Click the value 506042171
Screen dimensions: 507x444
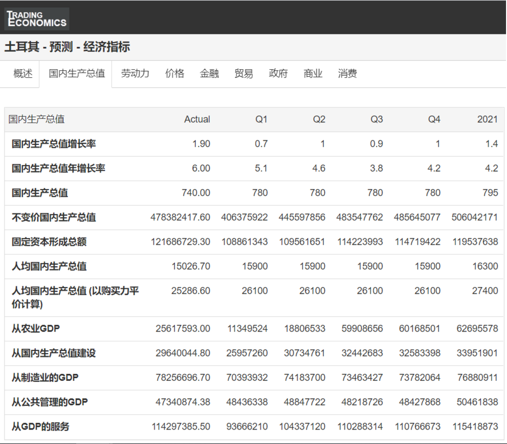[475, 218]
